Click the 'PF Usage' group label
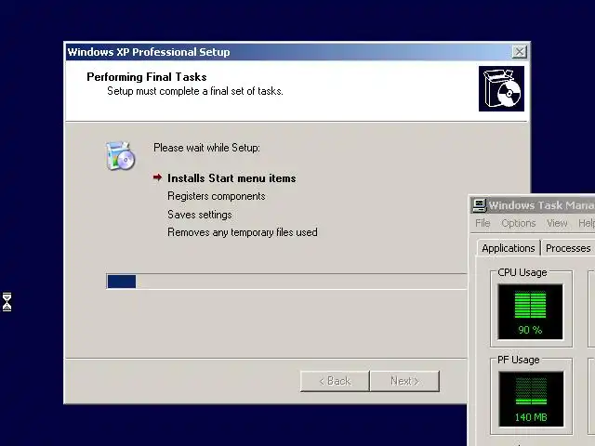 (x=519, y=360)
